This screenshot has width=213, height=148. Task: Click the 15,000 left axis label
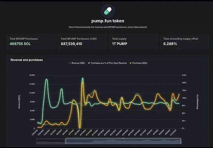32,84
